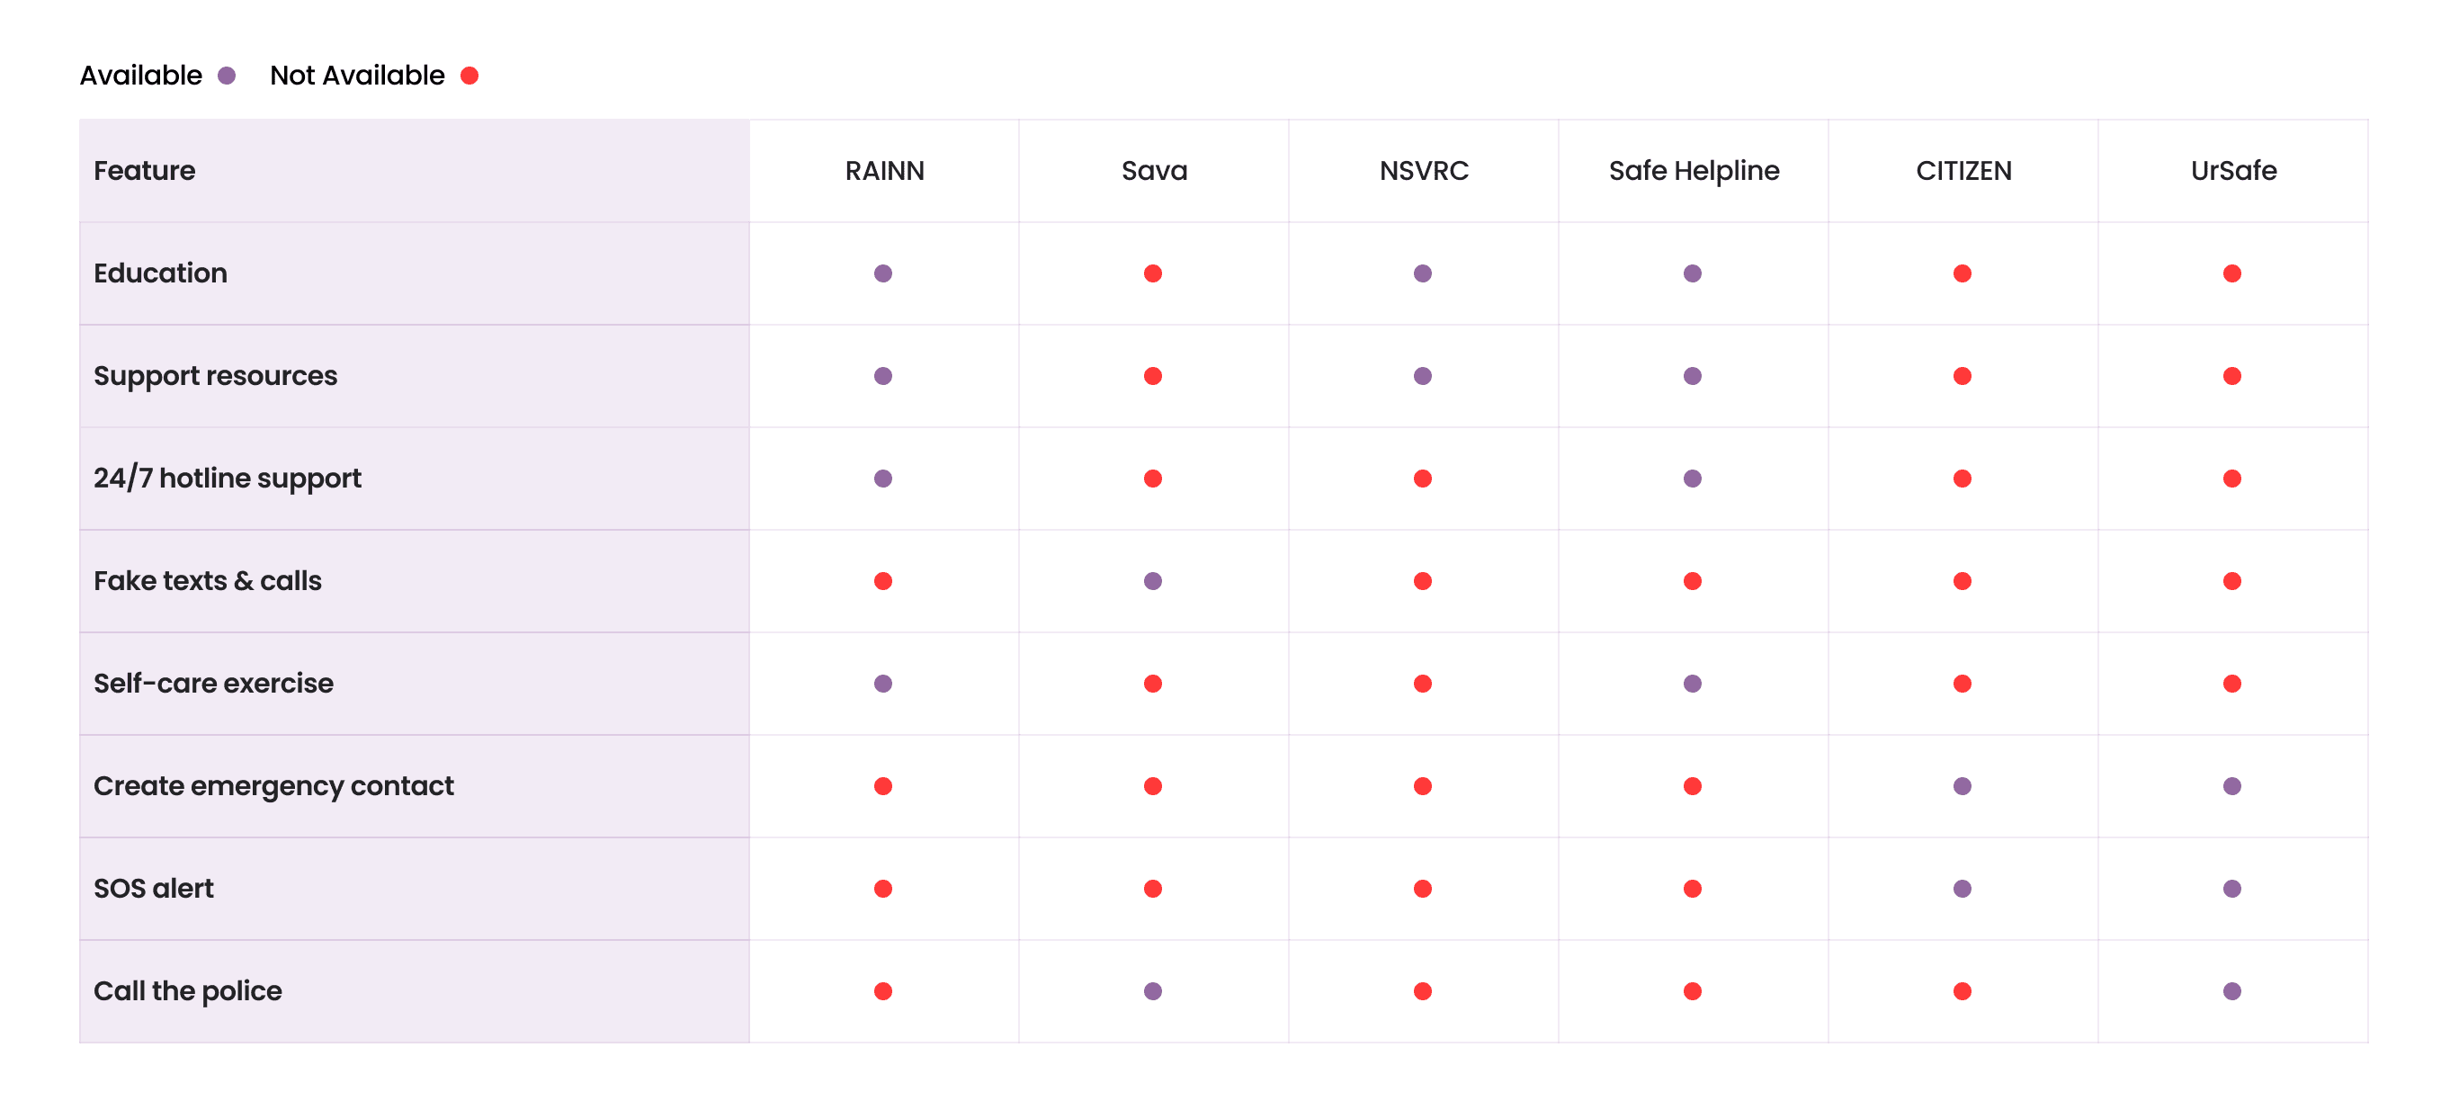
Task: Click CITIZEN Education red dot
Action: click(x=1961, y=274)
